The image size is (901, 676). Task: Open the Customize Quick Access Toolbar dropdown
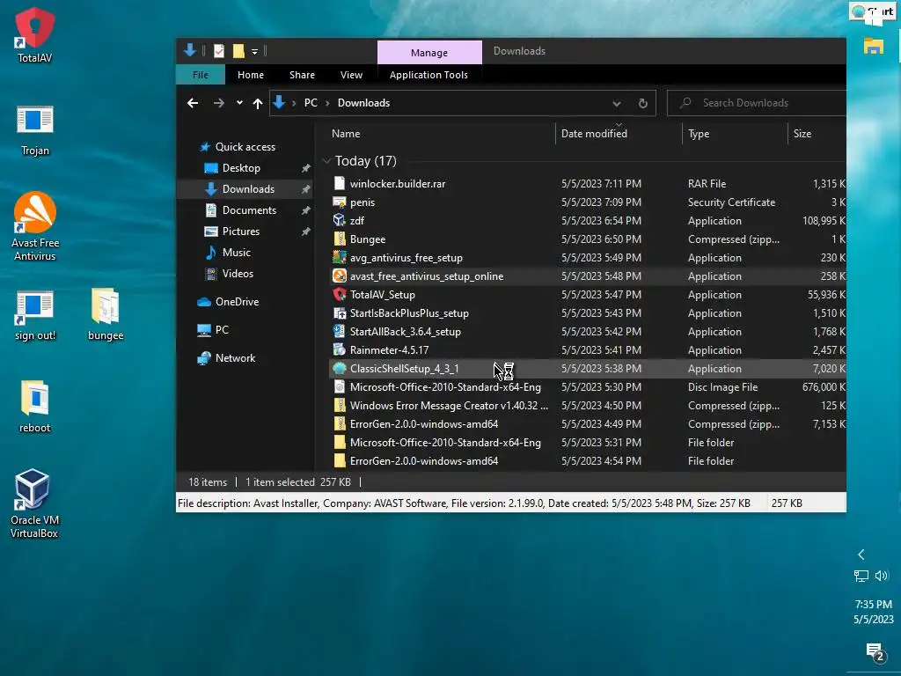254,52
